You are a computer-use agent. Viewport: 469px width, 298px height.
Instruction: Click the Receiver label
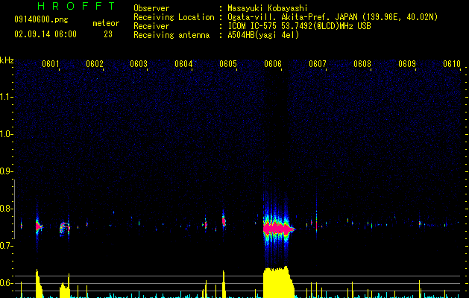[151, 26]
